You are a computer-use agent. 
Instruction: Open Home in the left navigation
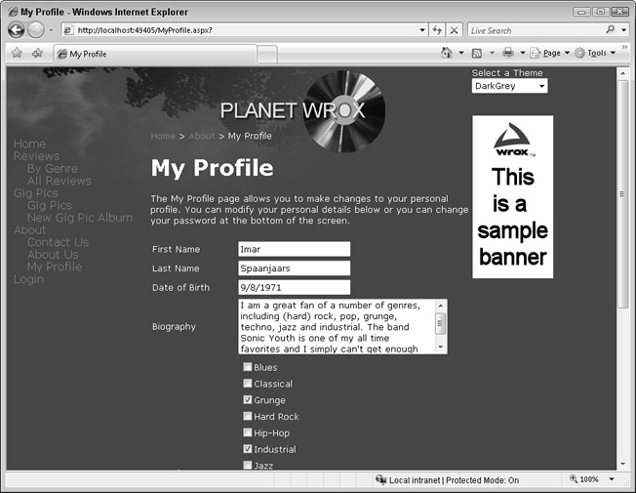pos(29,144)
